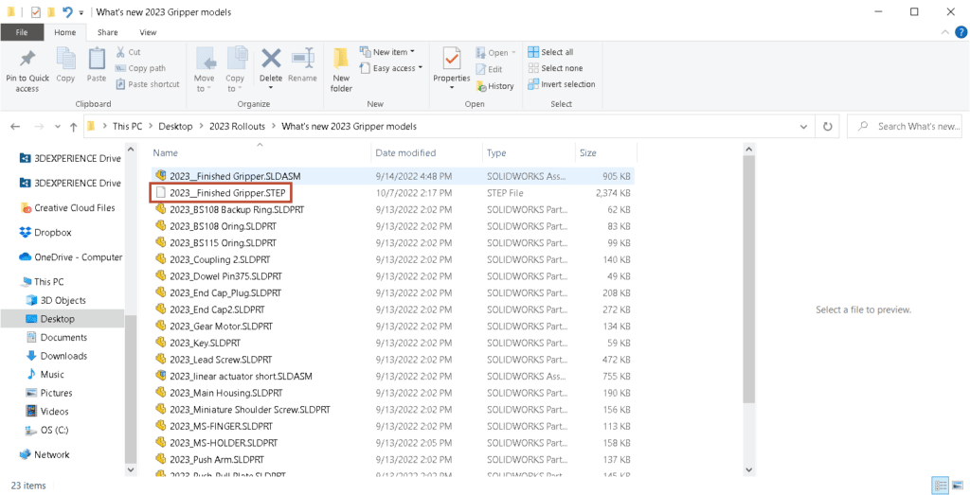970x495 pixels.
Task: Click 2023 Rollouts in address path
Action: (x=237, y=126)
